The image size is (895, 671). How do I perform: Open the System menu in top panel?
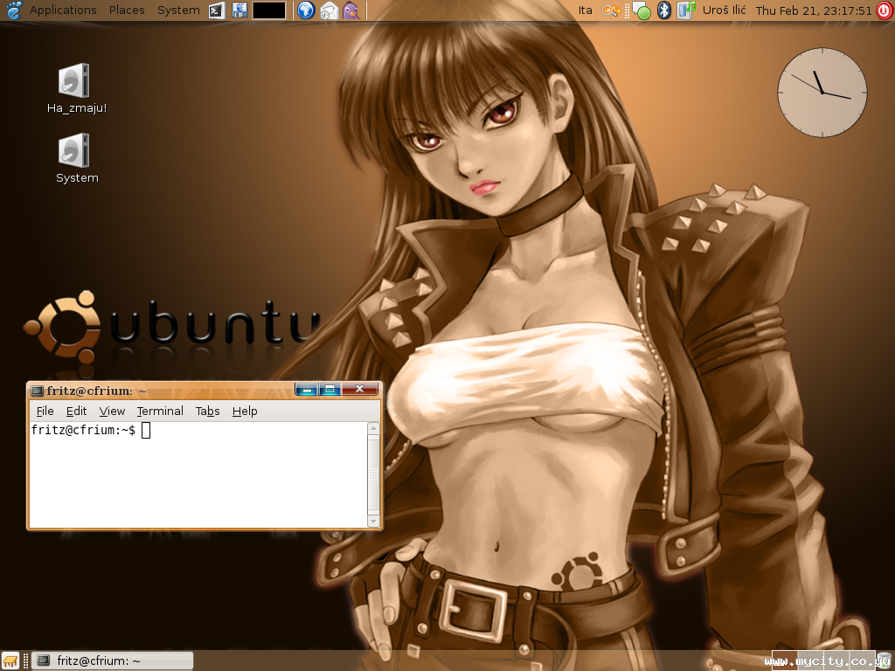point(178,10)
